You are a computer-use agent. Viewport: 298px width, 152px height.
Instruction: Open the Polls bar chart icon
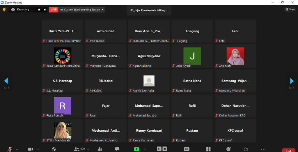[x=100, y=149]
